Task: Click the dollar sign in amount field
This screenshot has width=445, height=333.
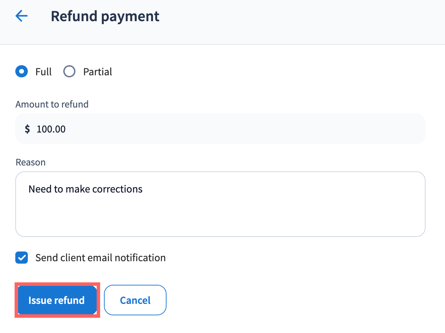Action: (27, 129)
